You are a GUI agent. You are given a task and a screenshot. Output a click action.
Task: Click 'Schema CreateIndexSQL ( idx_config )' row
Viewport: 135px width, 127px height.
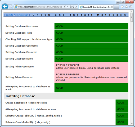click(x=28, y=122)
